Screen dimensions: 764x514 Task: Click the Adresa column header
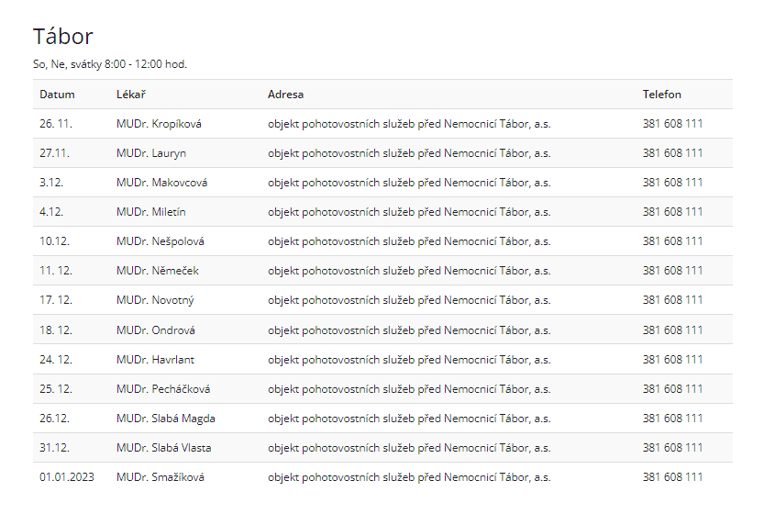click(x=285, y=95)
